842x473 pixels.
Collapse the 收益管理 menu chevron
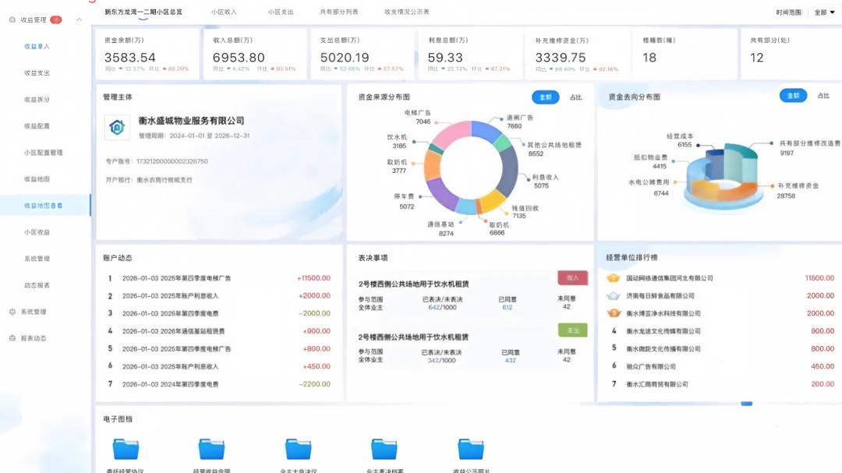tap(79, 19)
